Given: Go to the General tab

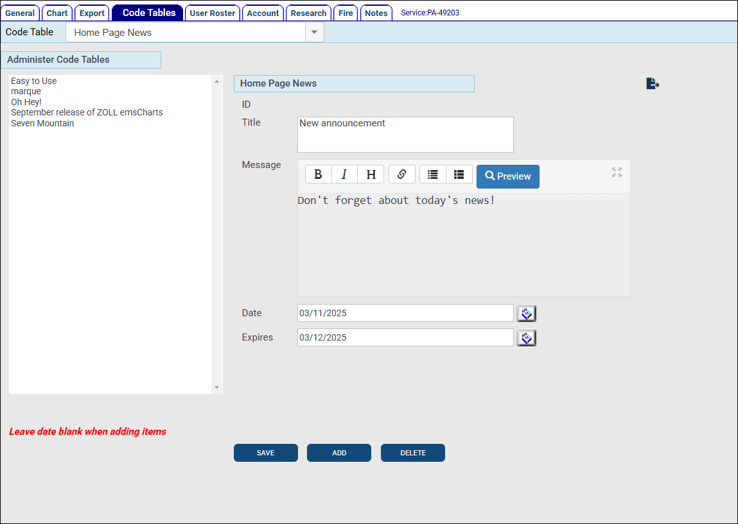Looking at the screenshot, I should click(x=20, y=13).
